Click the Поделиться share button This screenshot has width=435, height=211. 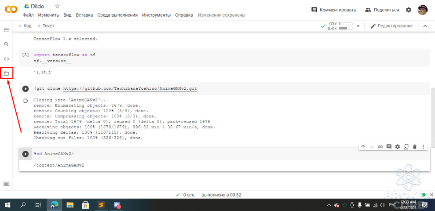click(x=382, y=10)
